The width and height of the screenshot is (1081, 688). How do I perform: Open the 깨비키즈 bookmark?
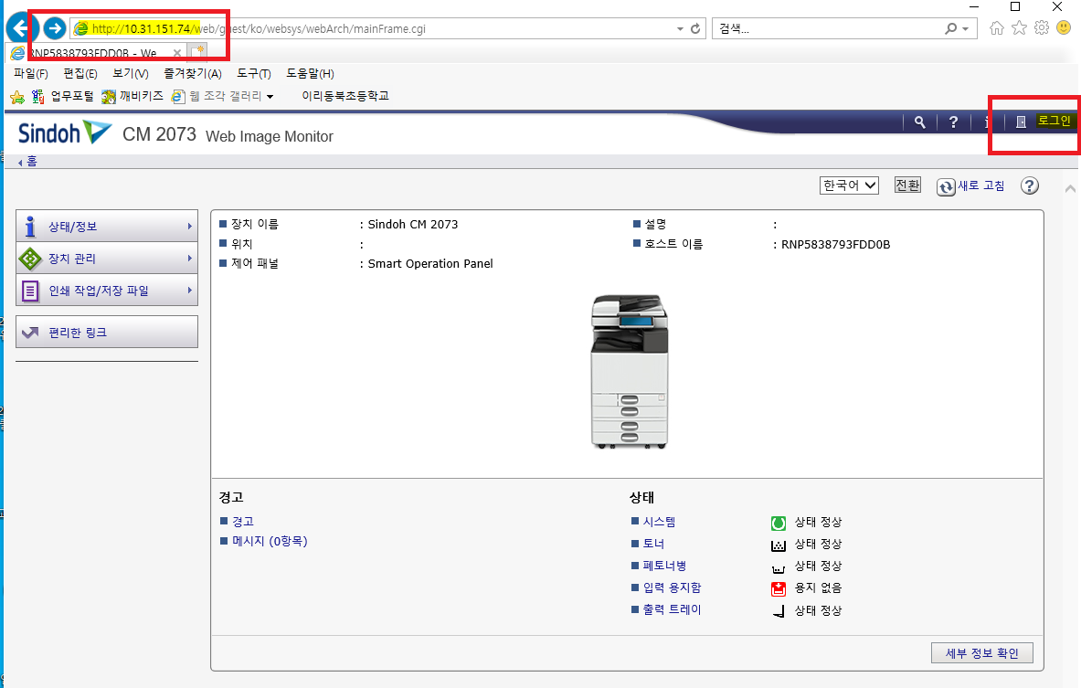click(132, 97)
